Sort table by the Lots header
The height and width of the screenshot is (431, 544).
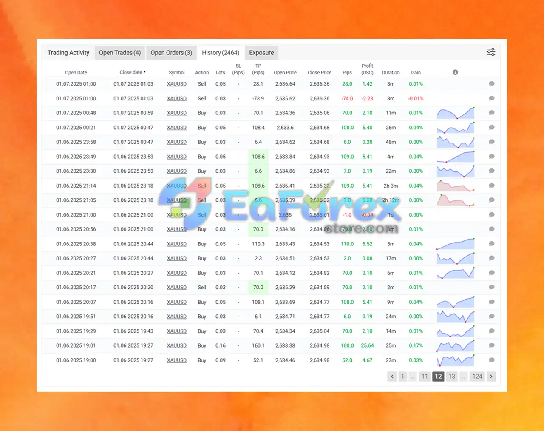pyautogui.click(x=221, y=73)
